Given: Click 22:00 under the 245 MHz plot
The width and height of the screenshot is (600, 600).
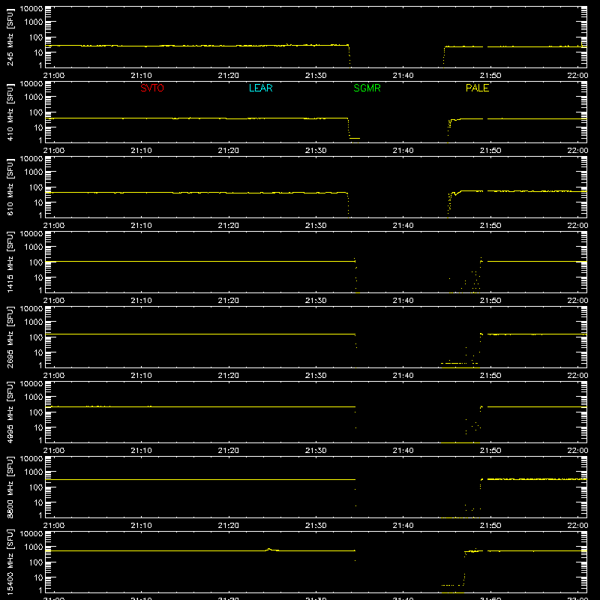Looking at the screenshot, I should pos(577,76).
